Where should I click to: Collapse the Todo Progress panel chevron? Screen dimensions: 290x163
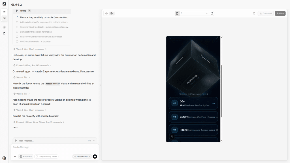(x=94, y=141)
